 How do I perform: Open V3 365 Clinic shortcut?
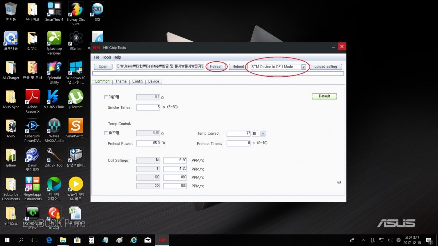(54, 99)
